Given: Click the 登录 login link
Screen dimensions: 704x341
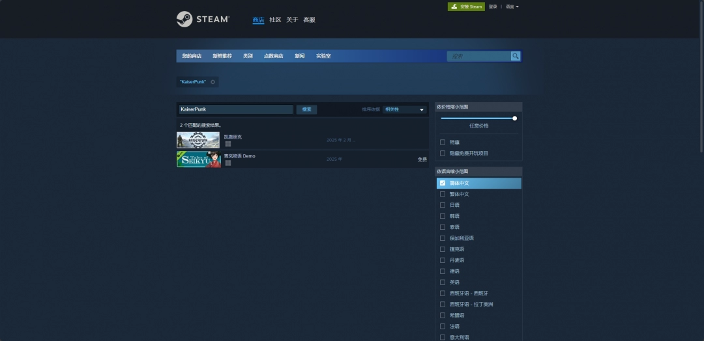Looking at the screenshot, I should (x=493, y=7).
